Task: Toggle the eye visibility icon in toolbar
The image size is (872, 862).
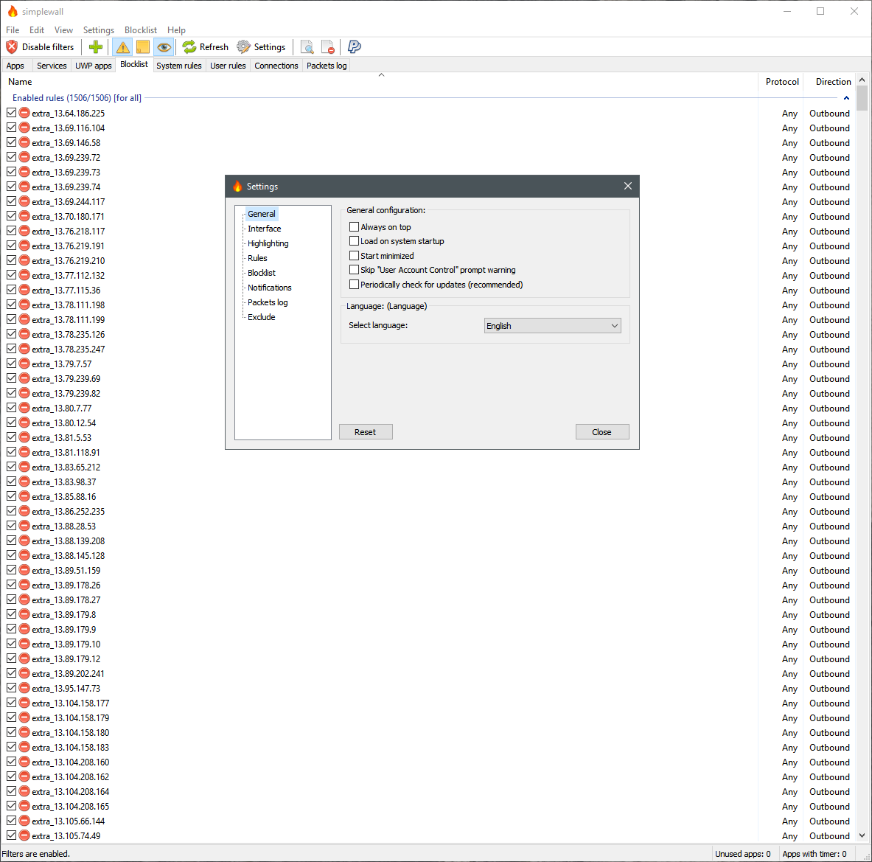Action: pos(164,46)
